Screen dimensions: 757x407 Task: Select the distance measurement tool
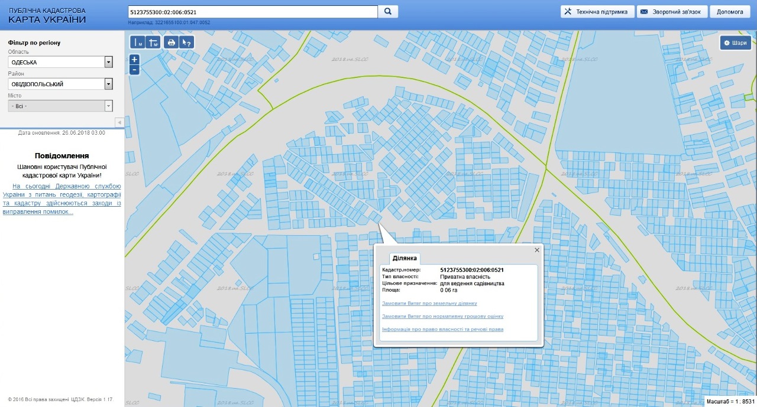[138, 42]
